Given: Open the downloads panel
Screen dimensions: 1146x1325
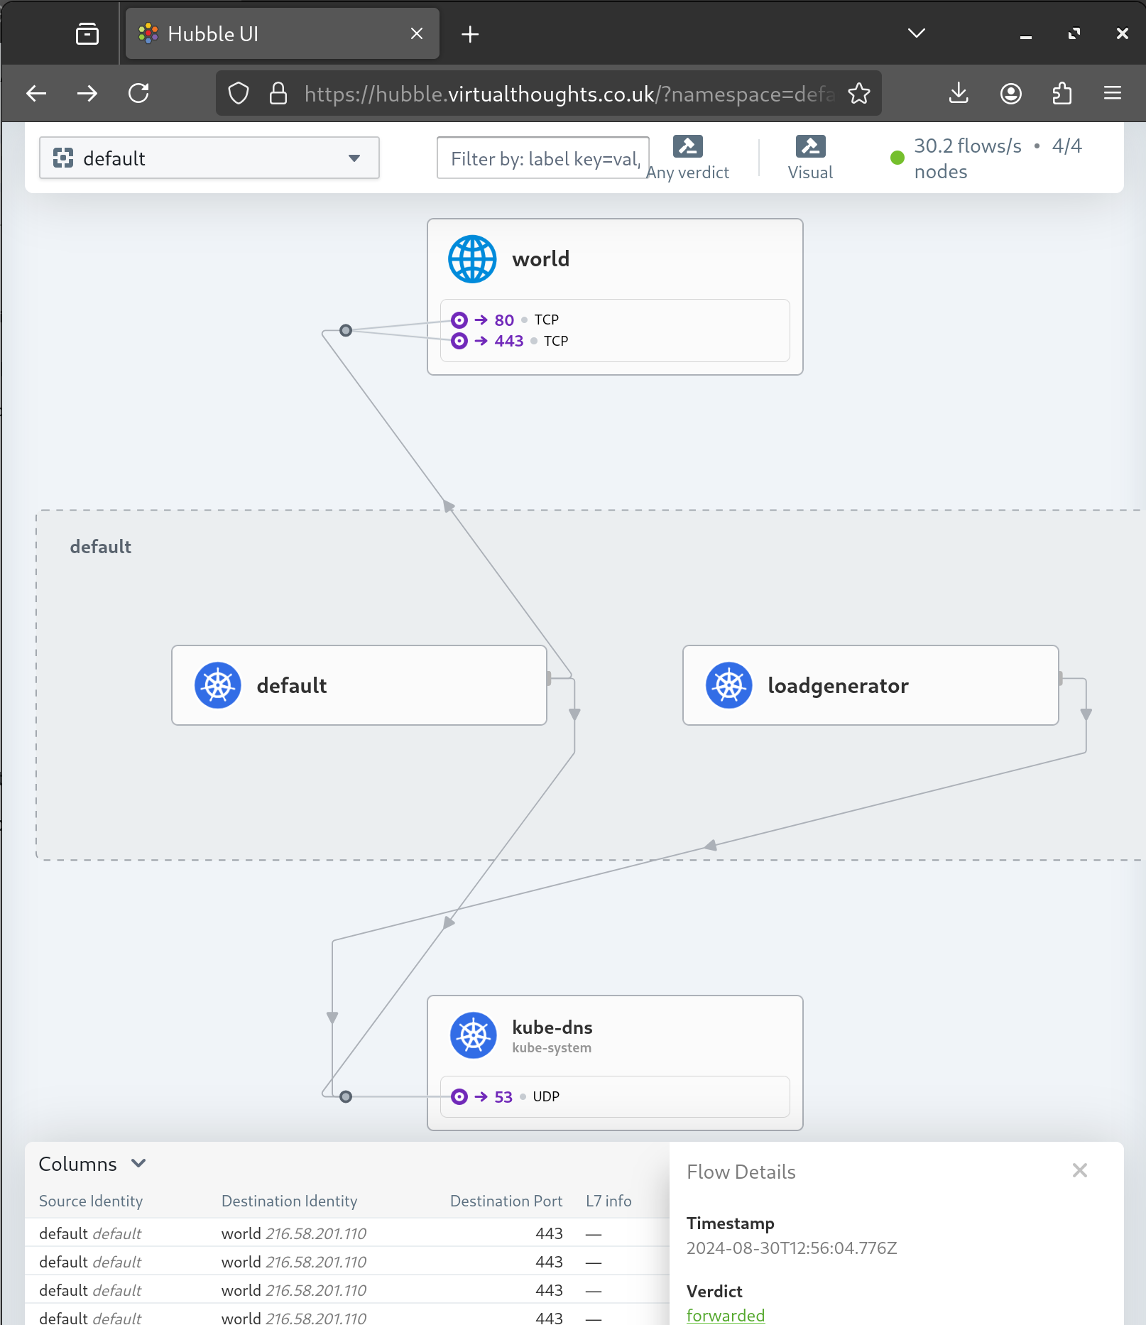Looking at the screenshot, I should pos(959,93).
